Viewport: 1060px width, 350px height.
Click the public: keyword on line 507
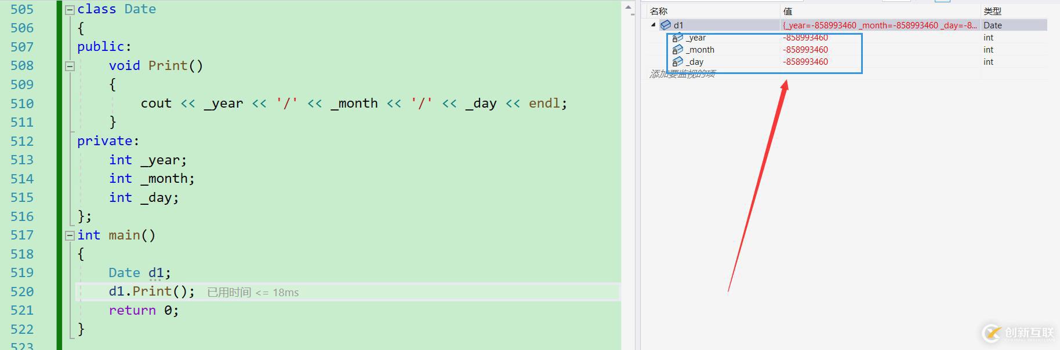click(104, 47)
